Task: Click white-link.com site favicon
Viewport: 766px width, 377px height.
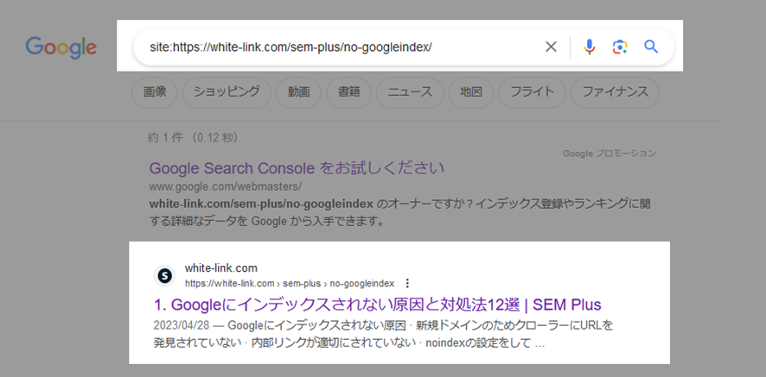Action: (165, 276)
